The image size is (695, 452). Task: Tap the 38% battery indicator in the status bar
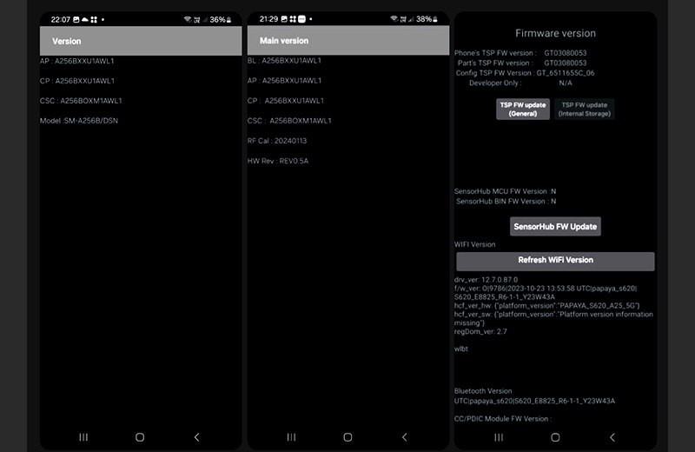tap(427, 19)
